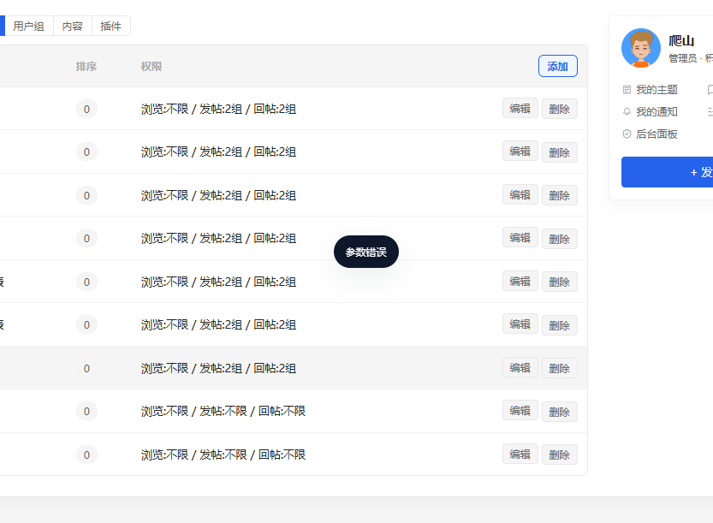Click 删除 in the second table row
This screenshot has height=523, width=713.
560,152
